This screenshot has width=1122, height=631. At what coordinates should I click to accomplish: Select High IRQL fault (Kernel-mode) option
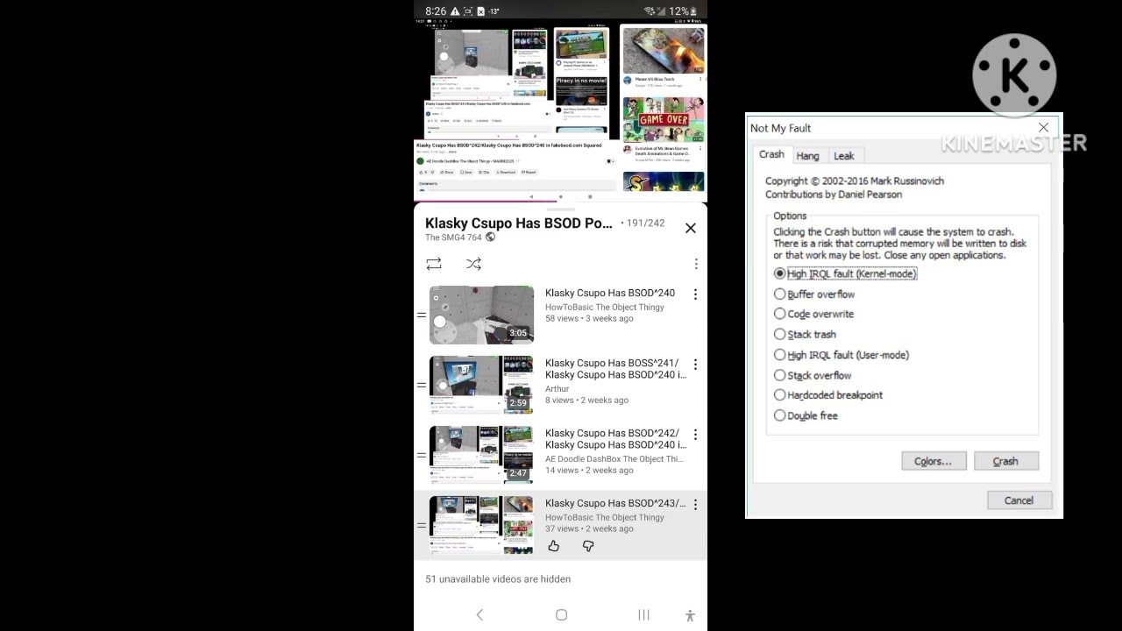click(x=845, y=273)
